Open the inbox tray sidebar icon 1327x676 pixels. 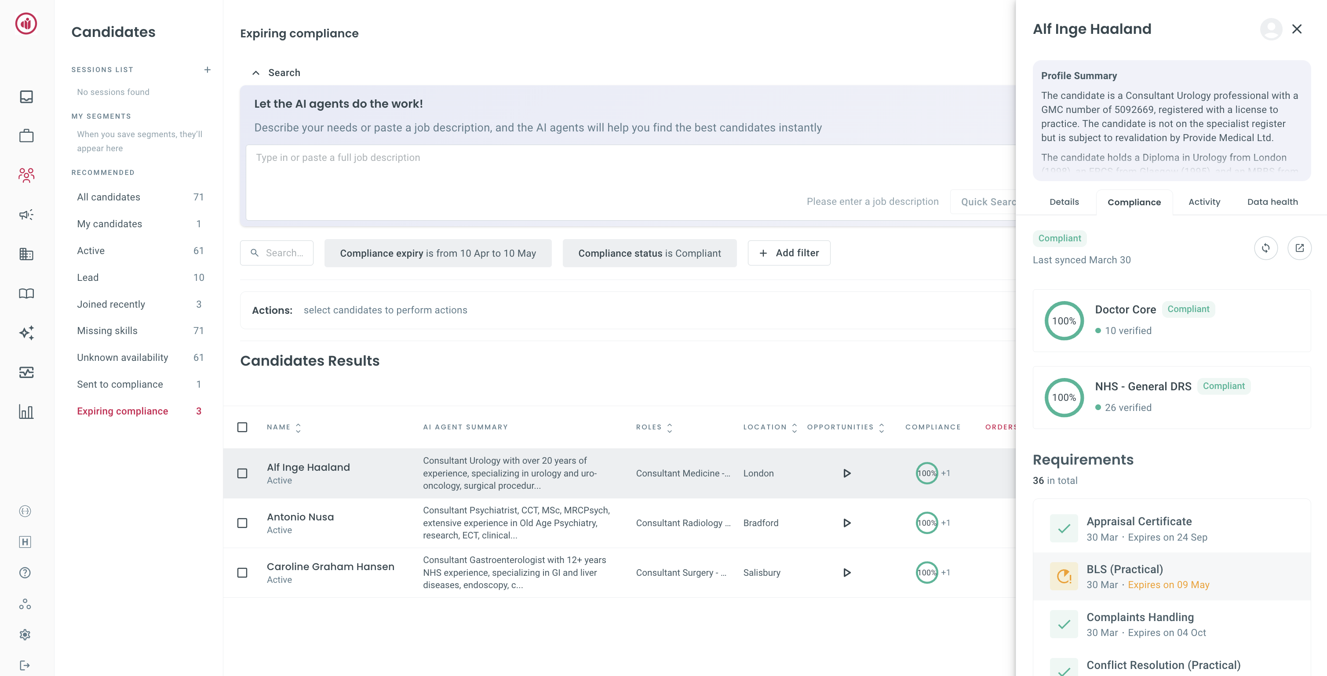pos(26,97)
